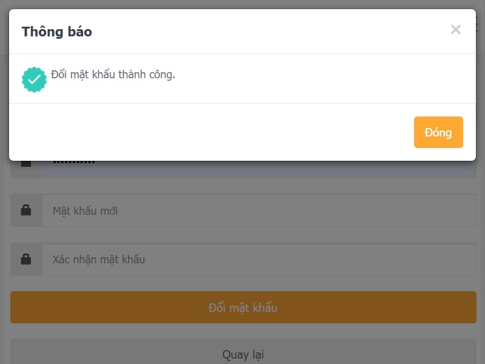
Task: Close the Thông báo dialog with X
Action: pyautogui.click(x=456, y=30)
